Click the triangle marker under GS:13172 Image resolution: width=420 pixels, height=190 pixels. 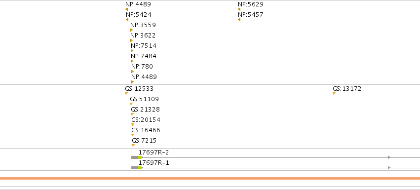[x=334, y=94]
